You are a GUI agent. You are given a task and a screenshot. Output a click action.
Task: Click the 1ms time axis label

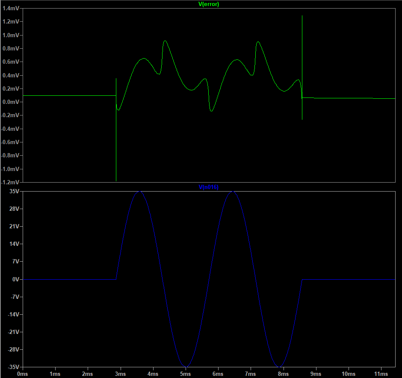point(55,374)
